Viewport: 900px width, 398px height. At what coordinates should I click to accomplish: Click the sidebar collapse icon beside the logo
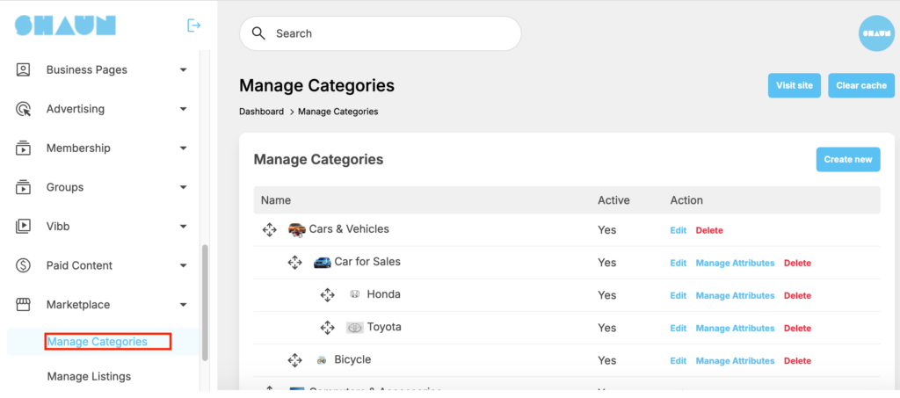tap(194, 25)
